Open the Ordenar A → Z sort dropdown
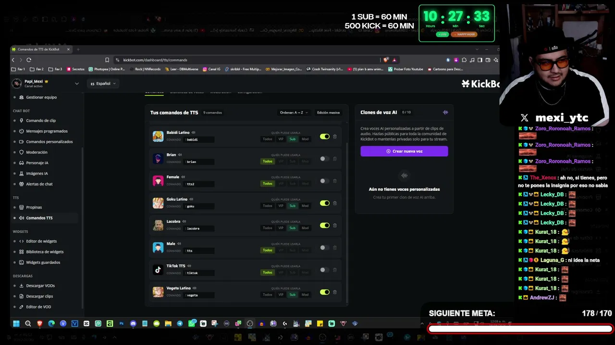This screenshot has width=615, height=345. 294,113
